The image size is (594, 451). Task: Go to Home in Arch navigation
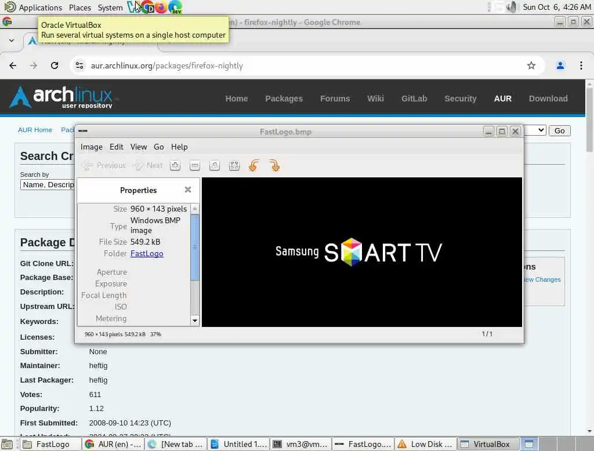[x=237, y=99]
